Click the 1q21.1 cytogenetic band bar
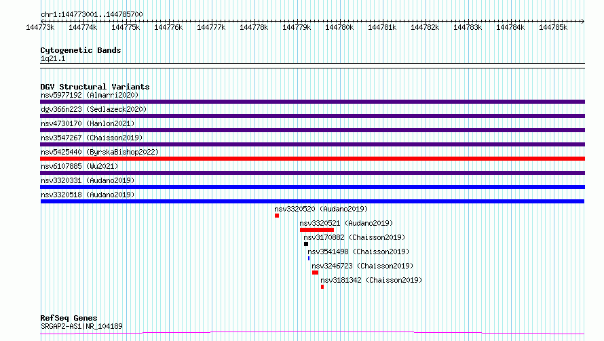The image size is (604, 341). pos(312,66)
